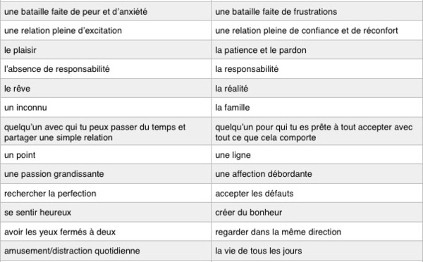
Task: Select the 'une ligne' cell
Action: [x=317, y=155]
